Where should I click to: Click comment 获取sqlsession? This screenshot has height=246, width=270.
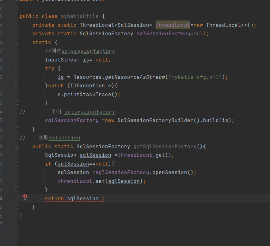tap(59, 138)
